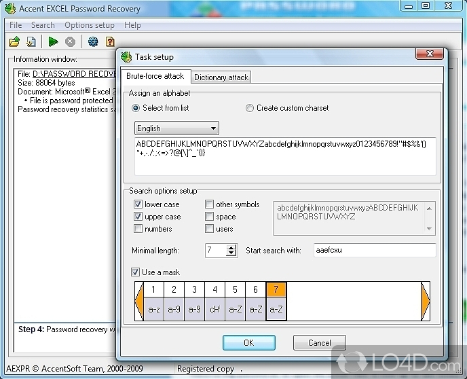This screenshot has width=467, height=379.
Task: Click the Accent EXCEL app title icon
Action: click(x=10, y=9)
